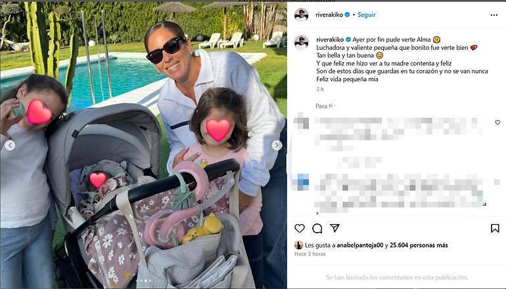This screenshot has height=289, width=506.
Task: Like the first comment with small heart
Action: (497, 123)
